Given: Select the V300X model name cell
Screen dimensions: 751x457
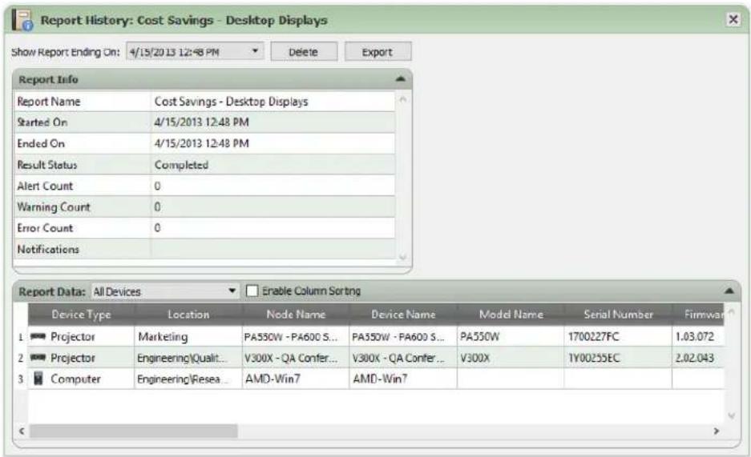Looking at the screenshot, I should [x=511, y=358].
